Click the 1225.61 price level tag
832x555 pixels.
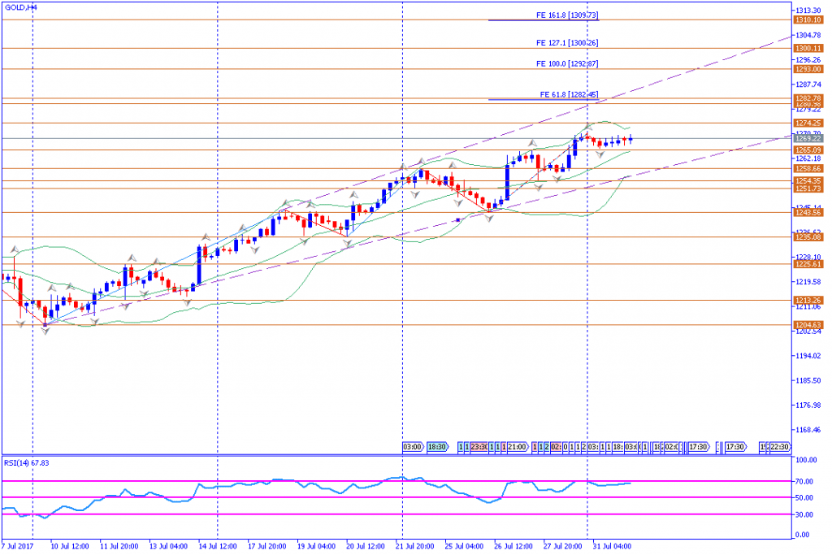point(808,264)
